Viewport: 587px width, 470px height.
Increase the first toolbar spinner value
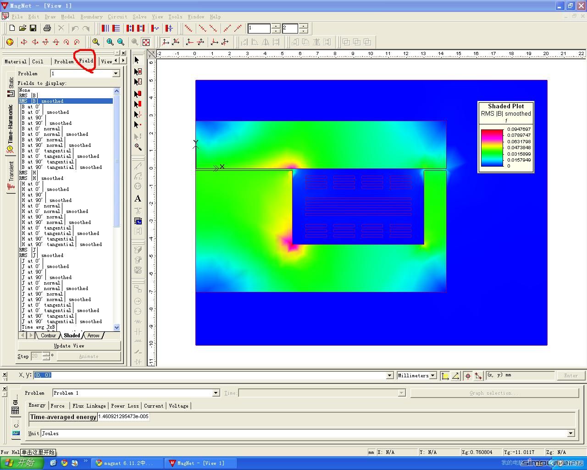(276, 26)
